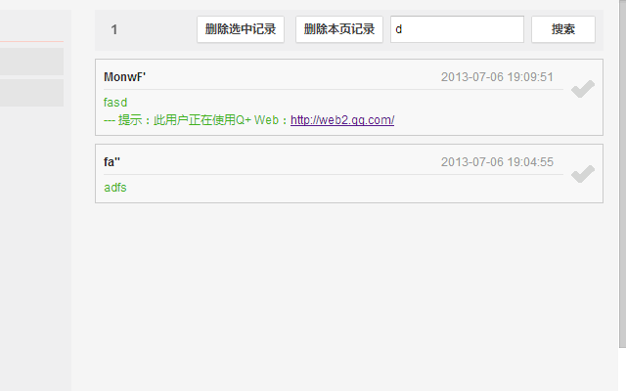Click the fa" sender name

[112, 162]
